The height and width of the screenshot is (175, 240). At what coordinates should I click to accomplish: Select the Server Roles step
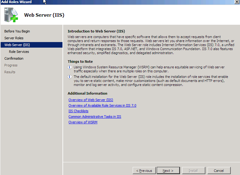click(x=14, y=38)
